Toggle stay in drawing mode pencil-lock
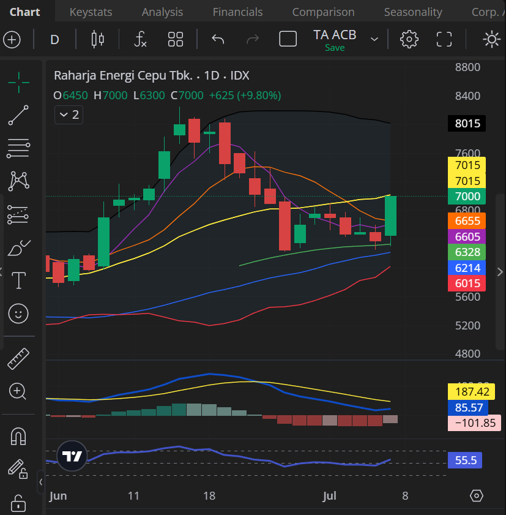The width and height of the screenshot is (506, 515). (18, 468)
